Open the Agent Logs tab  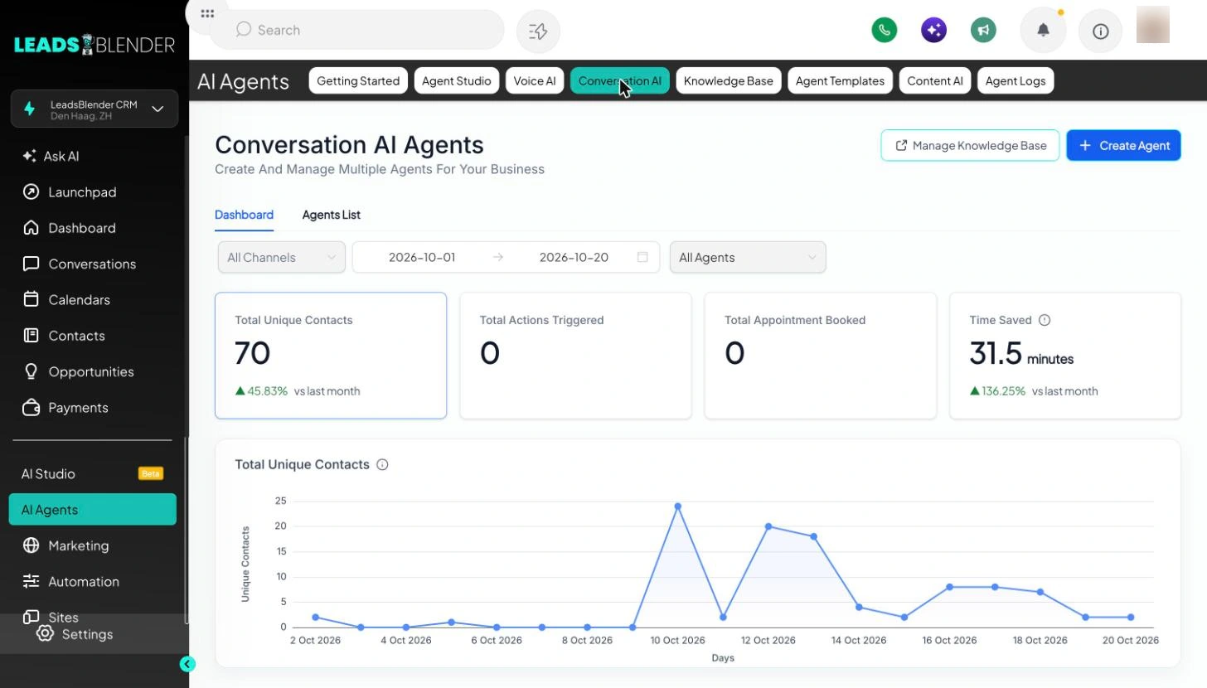coord(1016,81)
